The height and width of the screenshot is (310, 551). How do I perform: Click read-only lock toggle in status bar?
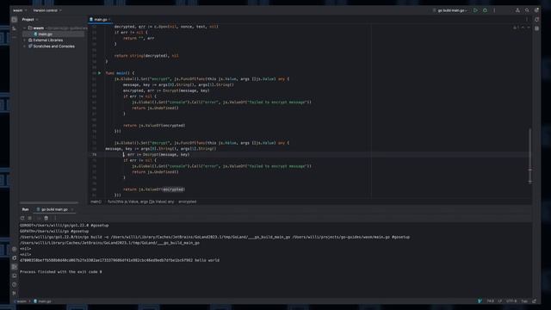[x=535, y=301]
